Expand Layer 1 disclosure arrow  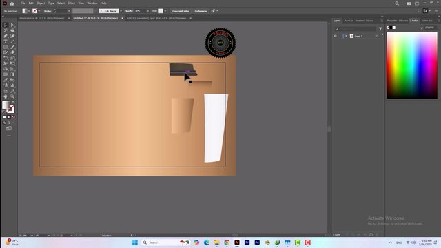coord(346,36)
